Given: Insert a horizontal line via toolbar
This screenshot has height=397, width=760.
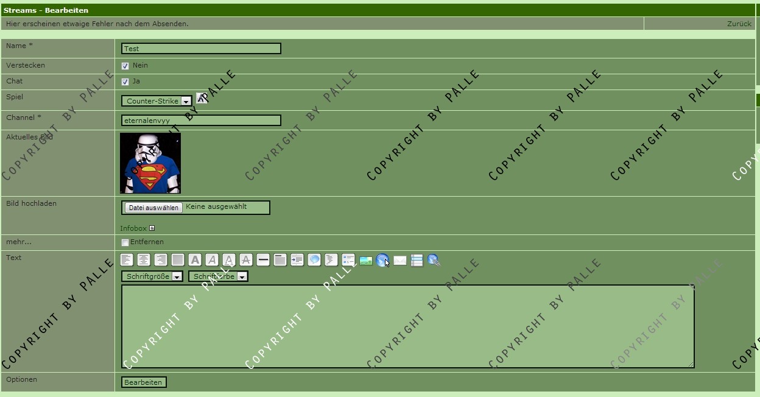Looking at the screenshot, I should coord(263,260).
